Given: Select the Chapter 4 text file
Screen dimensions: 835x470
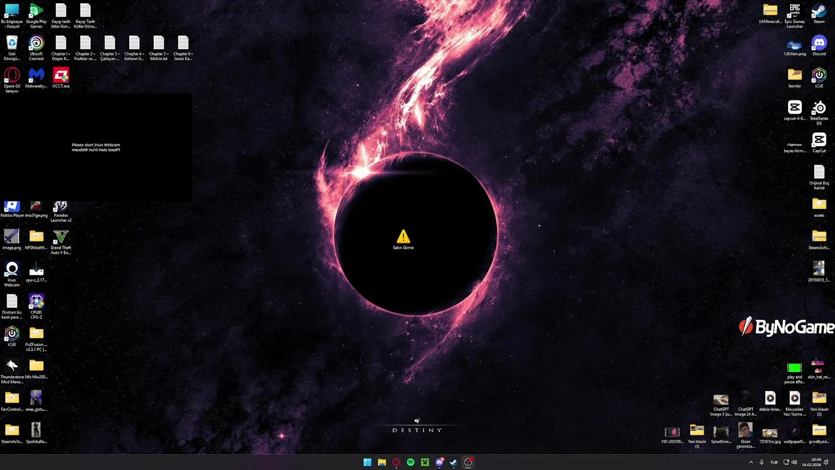Looking at the screenshot, I should click(x=134, y=44).
